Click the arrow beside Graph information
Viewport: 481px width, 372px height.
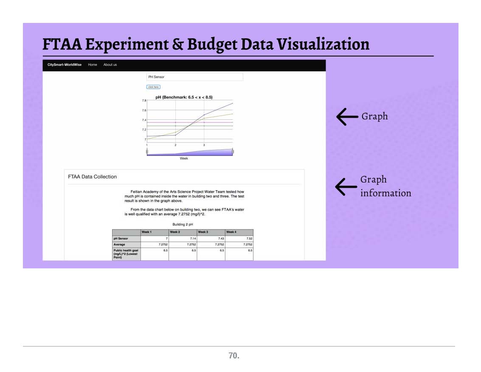point(346,186)
